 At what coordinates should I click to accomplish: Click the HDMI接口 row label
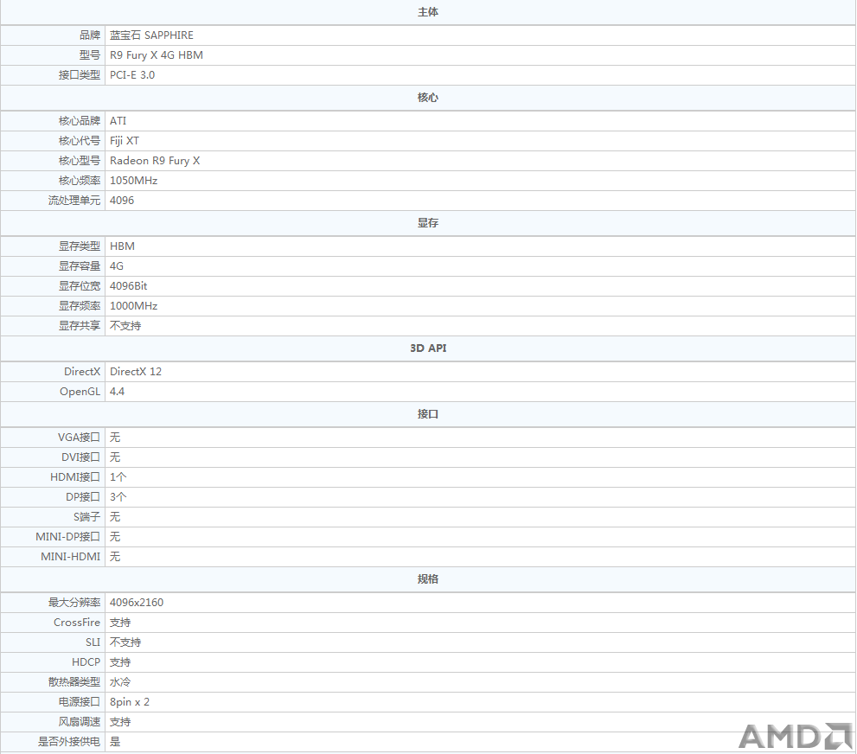(x=75, y=477)
